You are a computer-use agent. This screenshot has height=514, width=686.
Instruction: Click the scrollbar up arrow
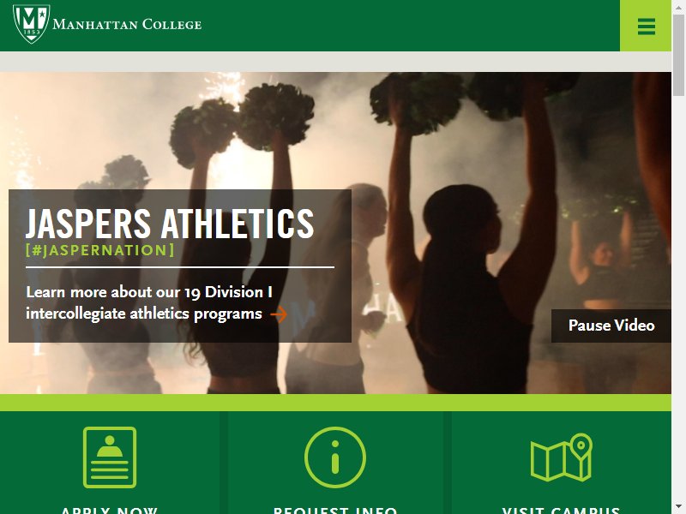click(x=678, y=6)
